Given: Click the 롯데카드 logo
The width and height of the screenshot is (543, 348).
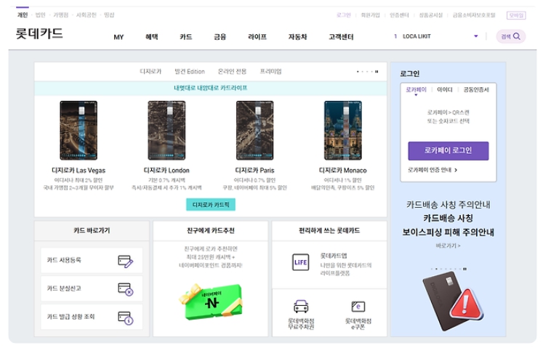Looking at the screenshot, I should pyautogui.click(x=39, y=33).
